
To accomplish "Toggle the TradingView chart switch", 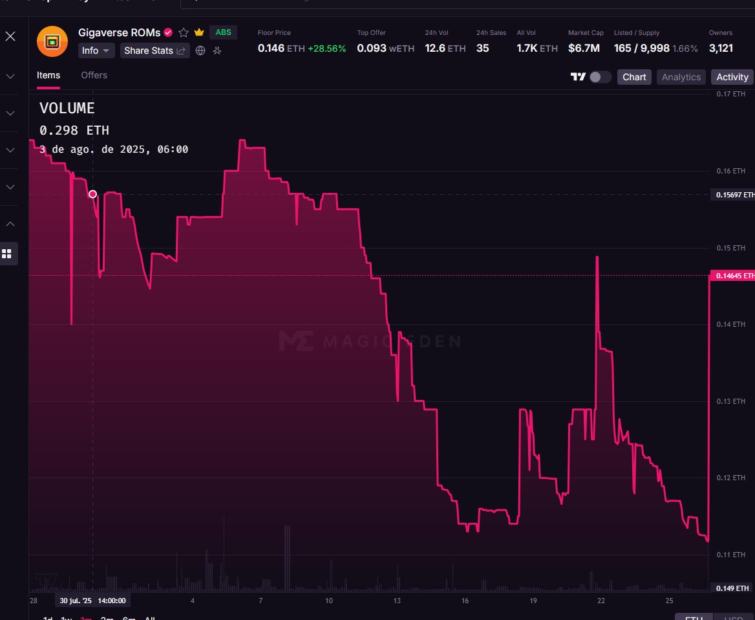I will click(x=600, y=77).
